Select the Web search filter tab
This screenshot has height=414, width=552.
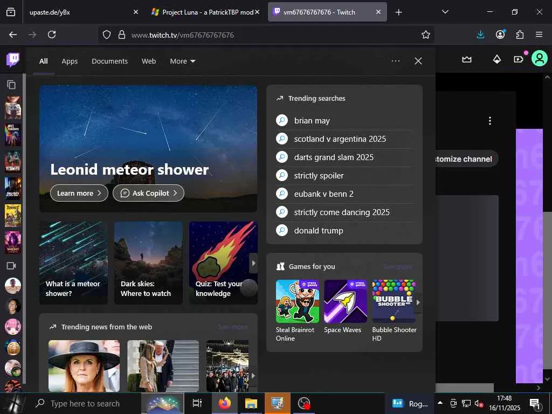point(149,61)
